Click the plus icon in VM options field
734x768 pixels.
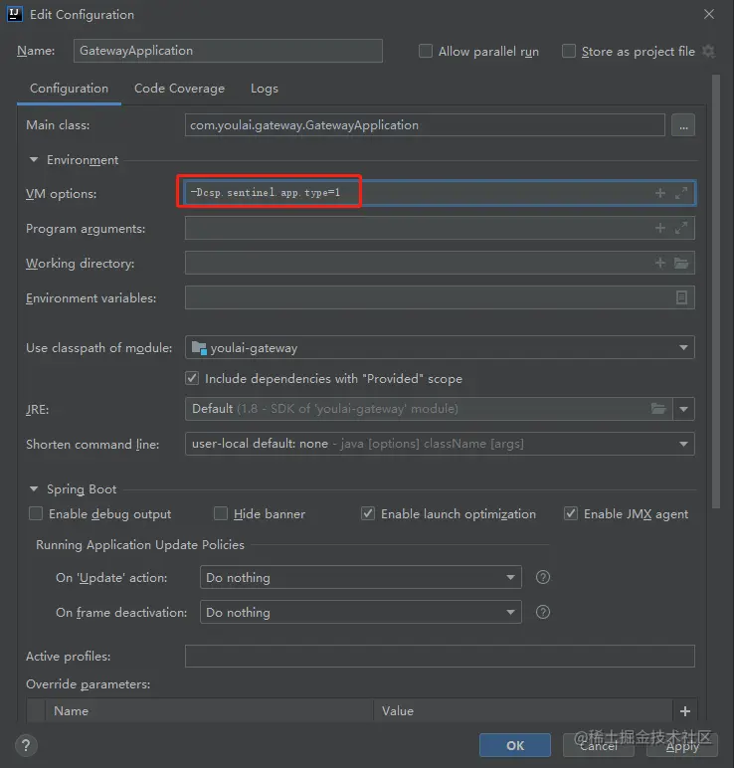660,193
